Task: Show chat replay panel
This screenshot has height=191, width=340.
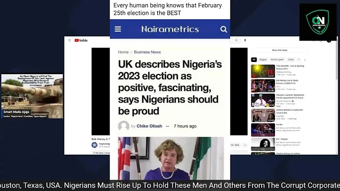Action: point(280,50)
